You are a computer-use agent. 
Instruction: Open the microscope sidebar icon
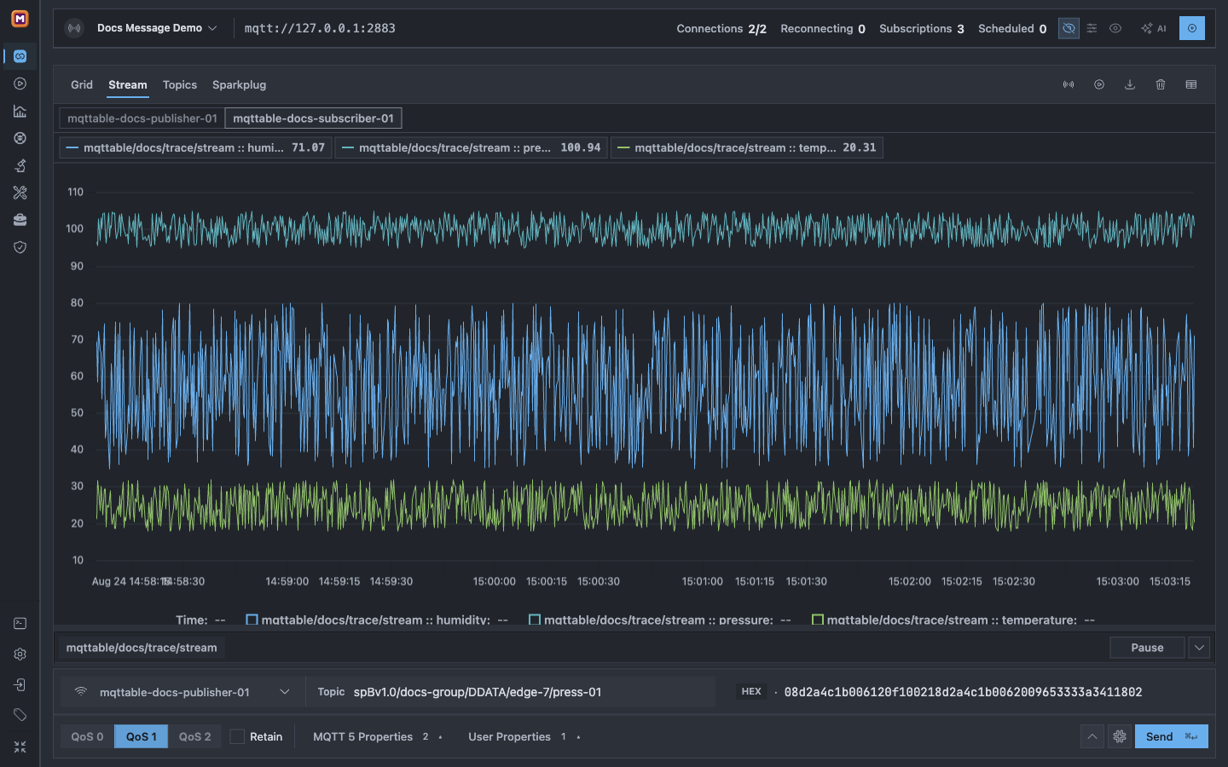click(x=20, y=165)
